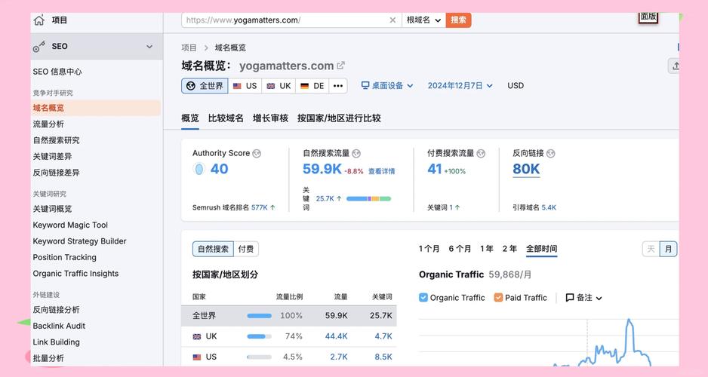The image size is (708, 377).
Task: Open 流量分析 in sidebar
Action: tap(48, 124)
